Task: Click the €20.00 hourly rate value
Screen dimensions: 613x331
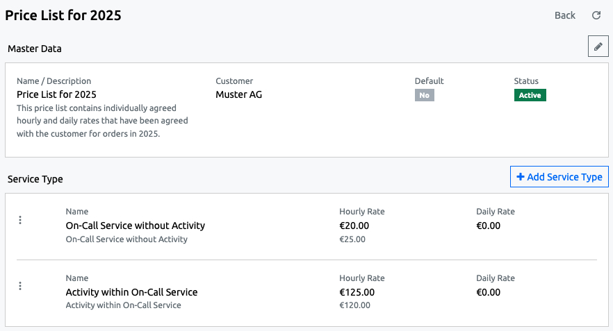Action: coord(354,226)
